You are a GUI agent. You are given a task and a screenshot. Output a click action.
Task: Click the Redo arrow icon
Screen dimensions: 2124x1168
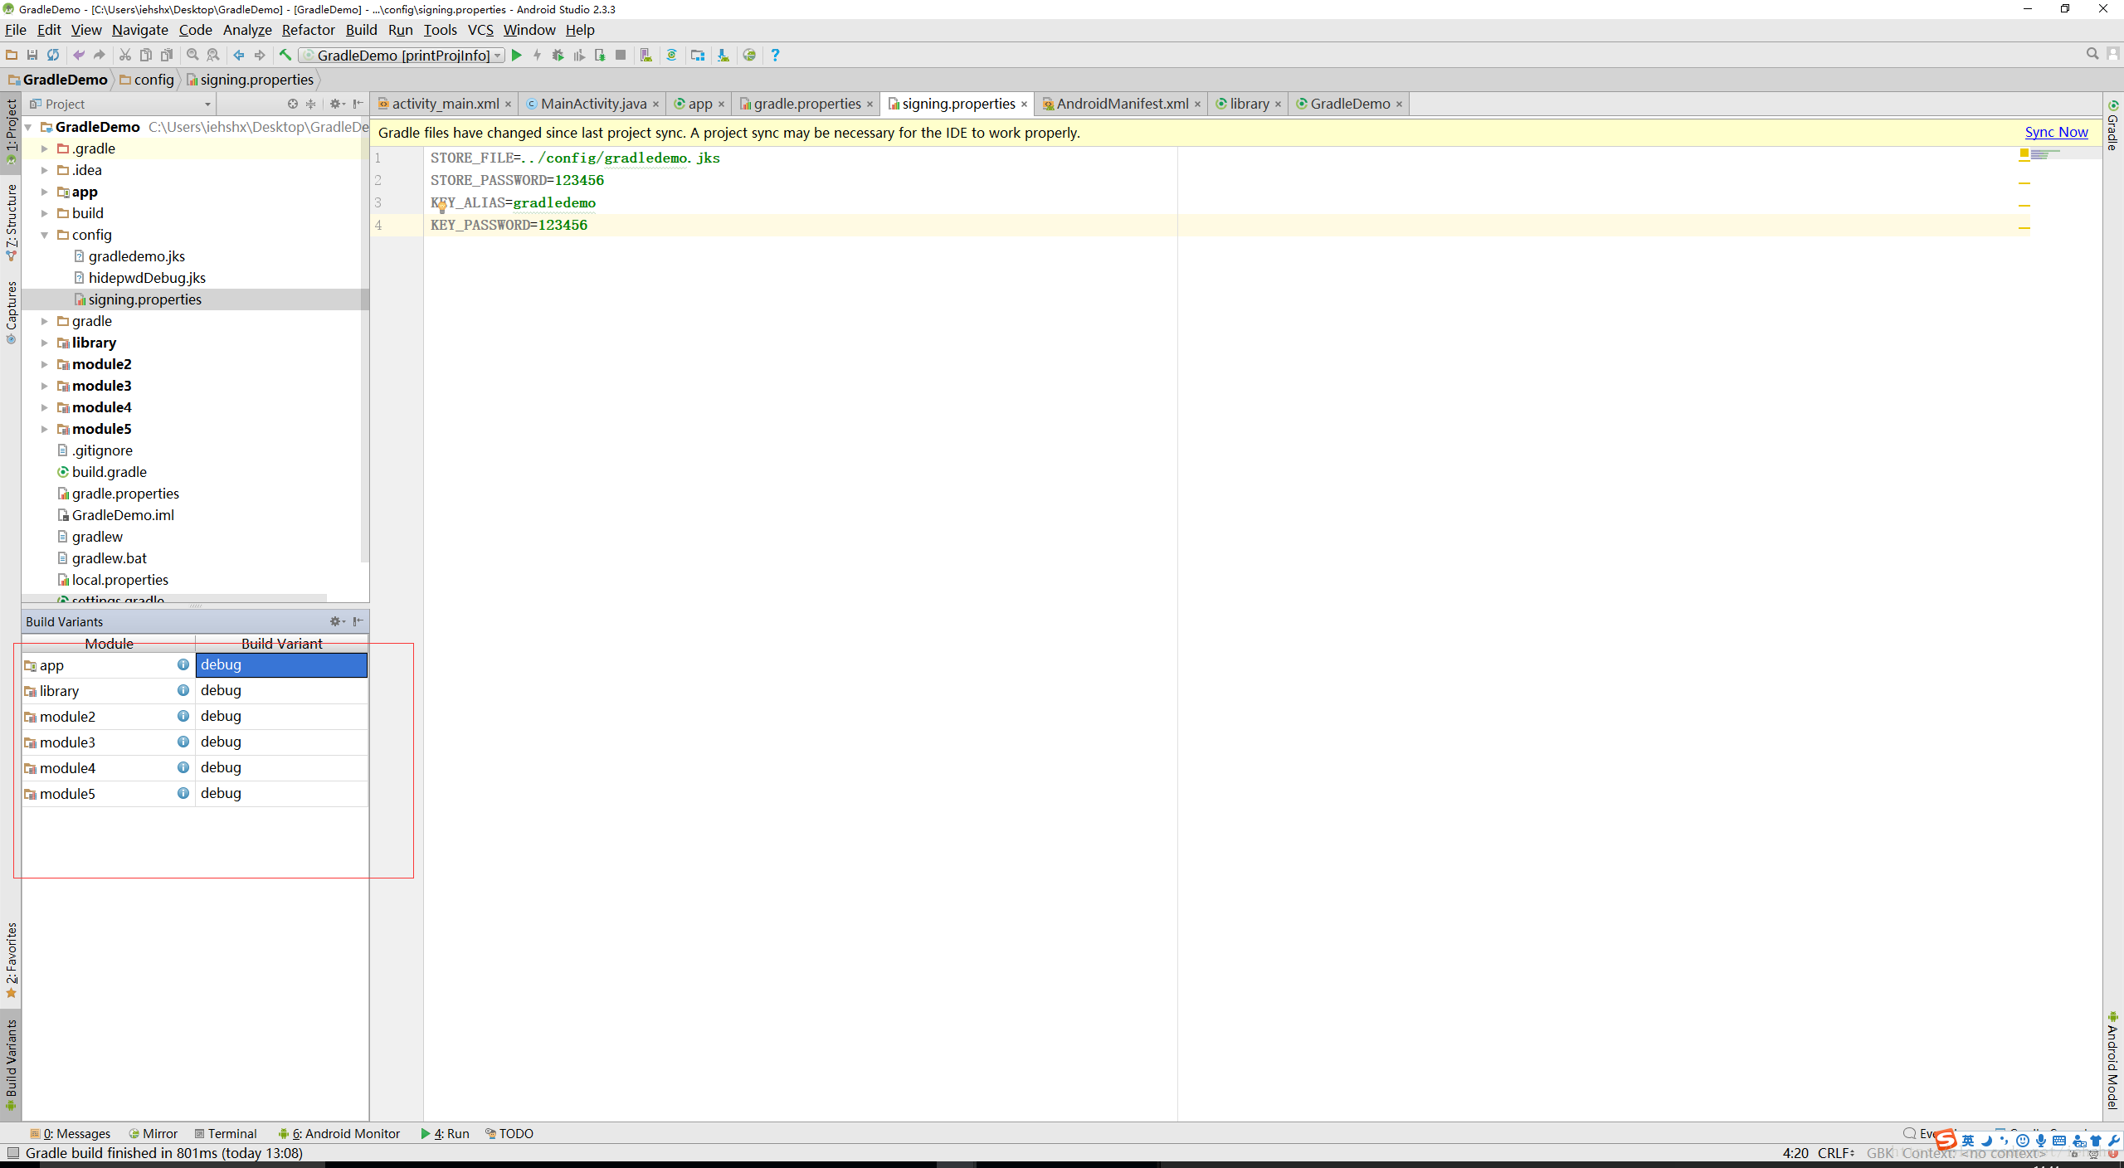100,55
